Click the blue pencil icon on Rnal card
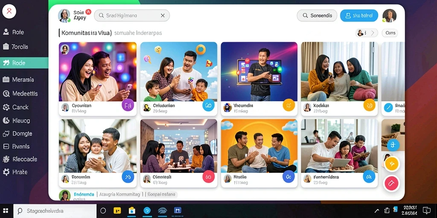The image size is (437, 218). [388, 107]
